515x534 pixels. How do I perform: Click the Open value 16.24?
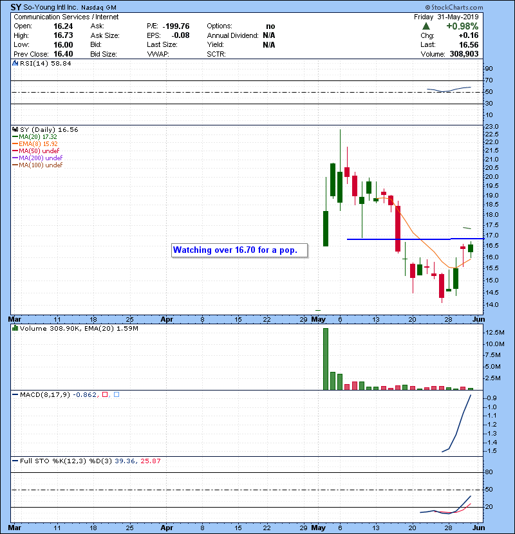pyautogui.click(x=63, y=26)
